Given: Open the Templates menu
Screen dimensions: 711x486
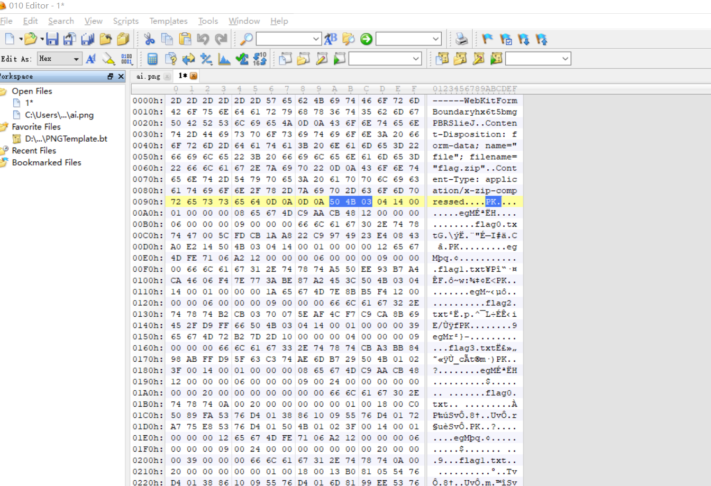Looking at the screenshot, I should coord(168,21).
